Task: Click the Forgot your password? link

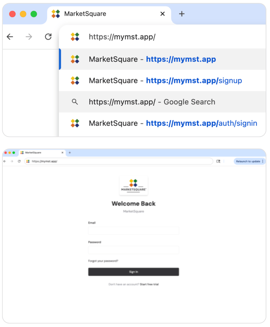Action: (103, 261)
